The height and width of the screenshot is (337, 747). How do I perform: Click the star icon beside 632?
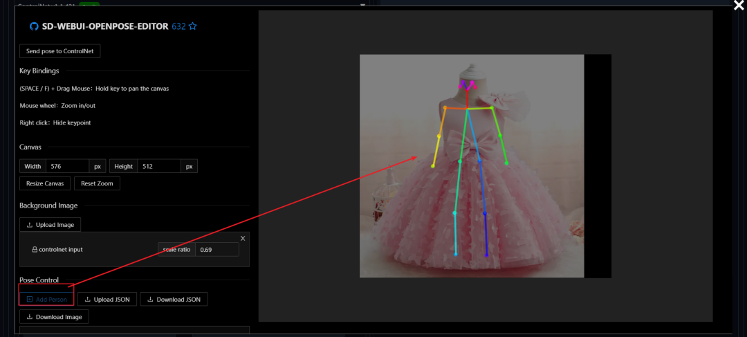point(192,26)
